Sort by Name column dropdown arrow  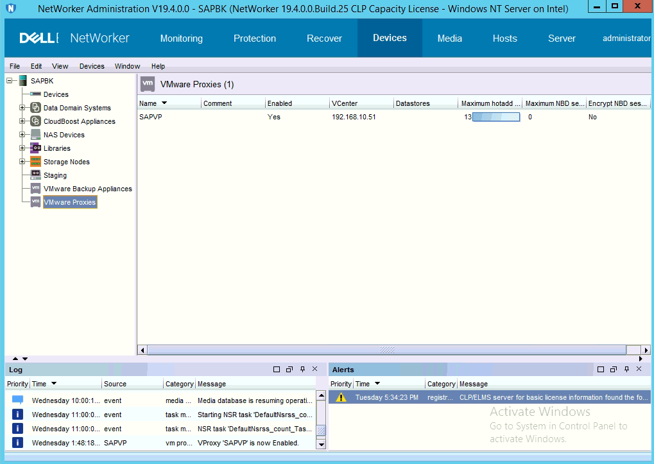coord(164,103)
